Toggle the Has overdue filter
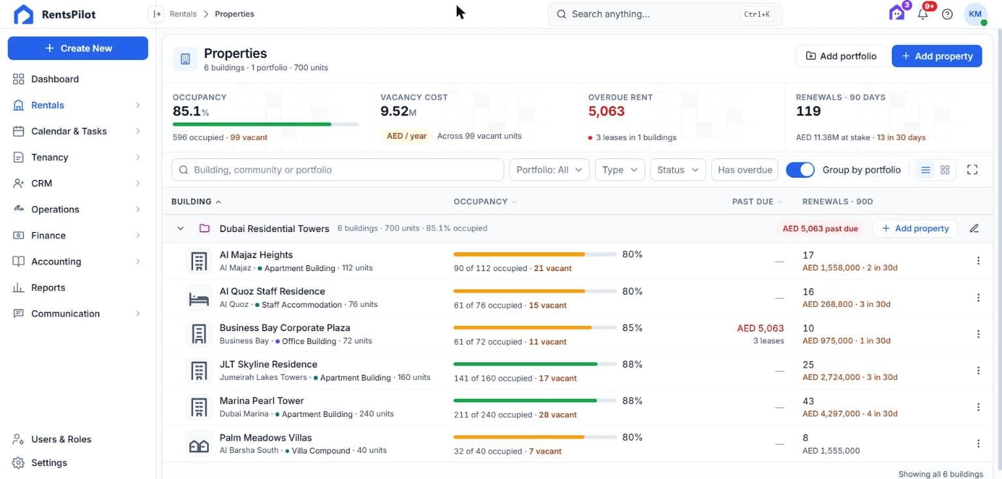The width and height of the screenshot is (1002, 479). tap(745, 170)
